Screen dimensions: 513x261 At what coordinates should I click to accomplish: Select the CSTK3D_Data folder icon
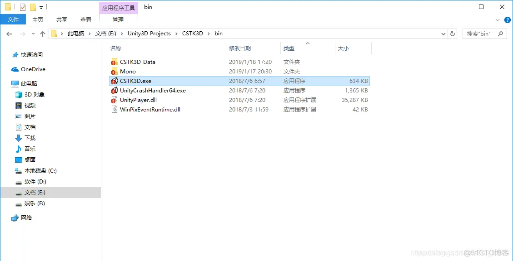pyautogui.click(x=114, y=62)
